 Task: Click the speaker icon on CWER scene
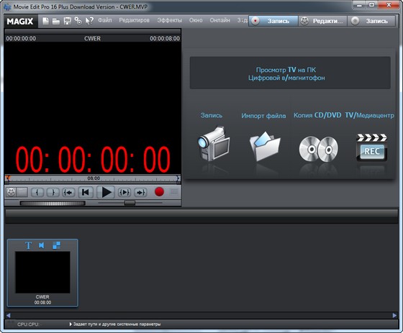coord(42,245)
